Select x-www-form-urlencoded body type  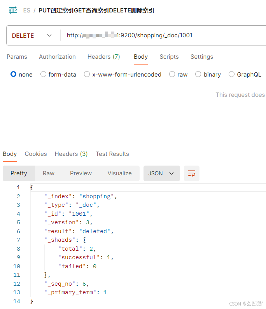pos(87,74)
